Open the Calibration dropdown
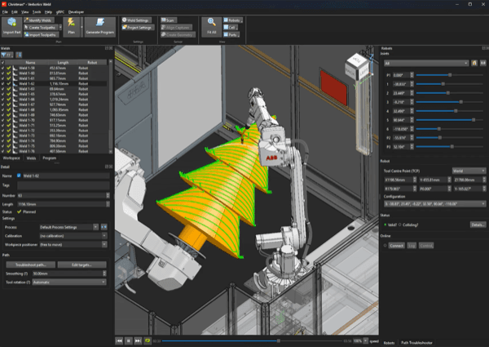This screenshot has height=347, width=489. (x=73, y=236)
